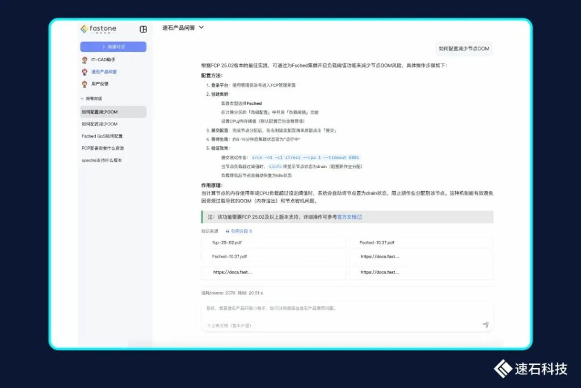Click the quote icon beside 引用分段
Image resolution: width=581 pixels, height=388 pixels.
(x=228, y=231)
